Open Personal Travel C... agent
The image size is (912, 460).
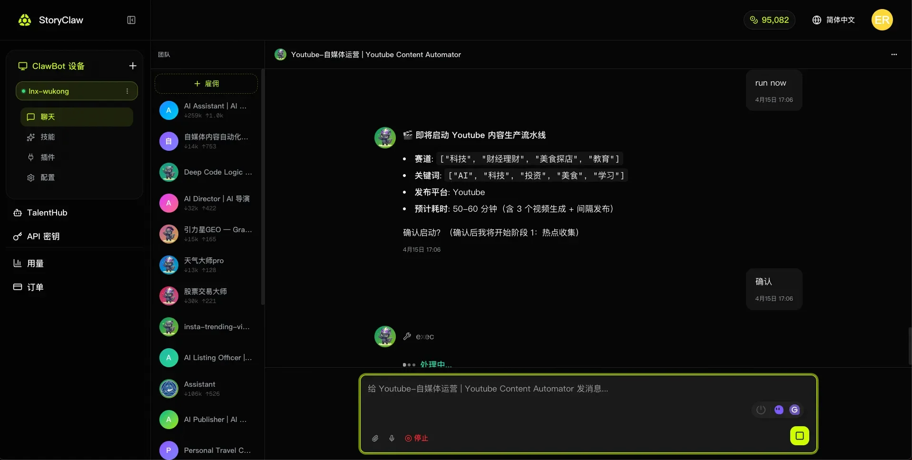(206, 450)
